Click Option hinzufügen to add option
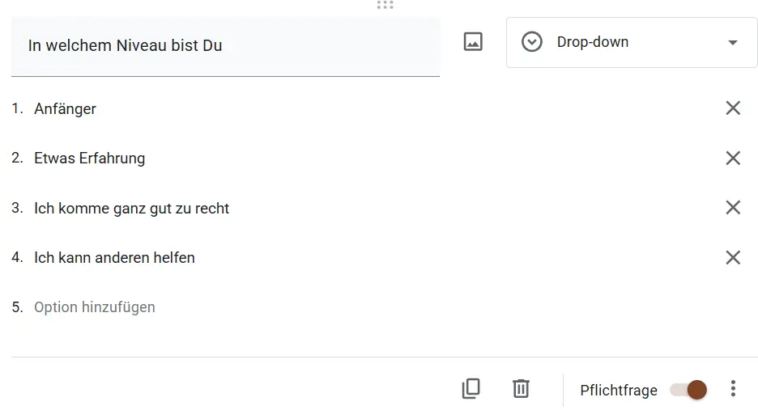Viewport: 758px width, 410px height. [94, 307]
